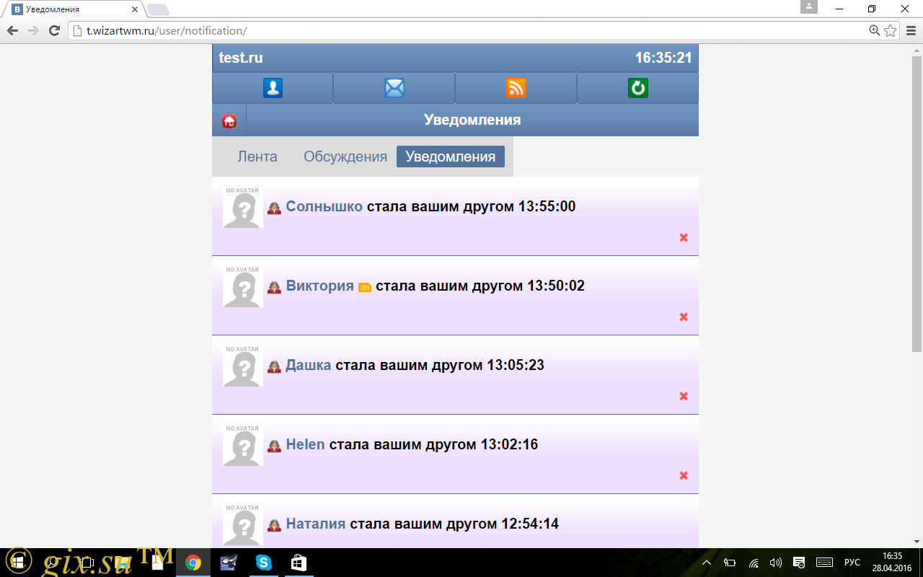Screen dimensions: 923x577
Task: Delete the Виктория notification with red X
Action: [x=684, y=317]
